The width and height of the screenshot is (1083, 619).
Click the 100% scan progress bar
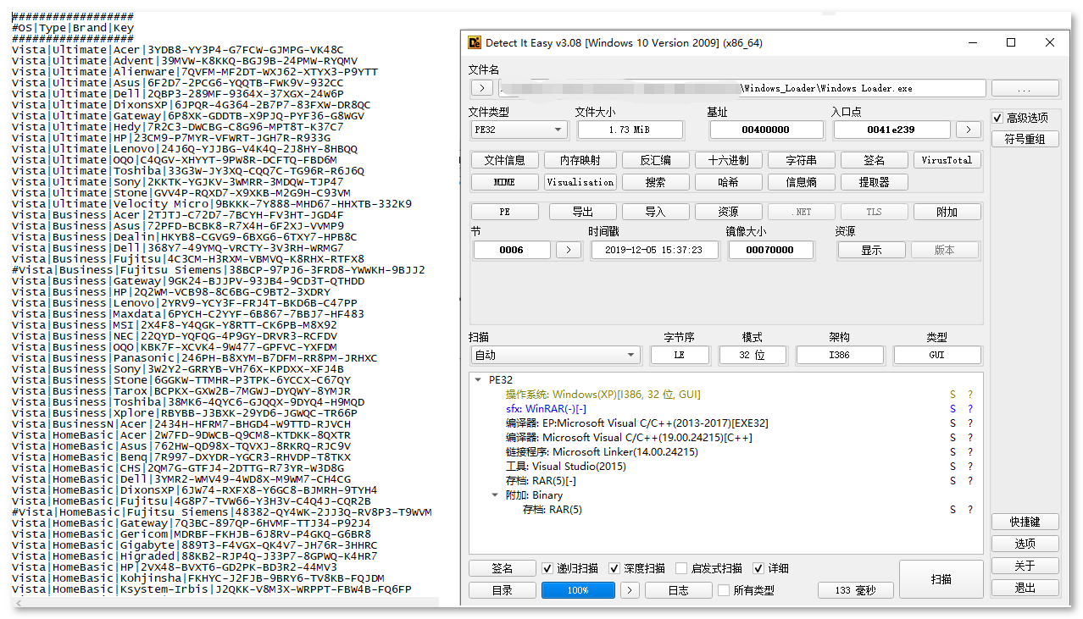click(x=578, y=590)
